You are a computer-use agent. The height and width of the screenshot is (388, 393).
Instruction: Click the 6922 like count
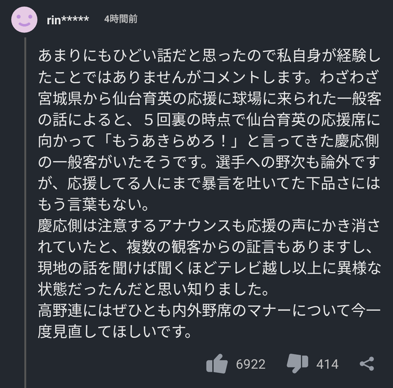251,364
